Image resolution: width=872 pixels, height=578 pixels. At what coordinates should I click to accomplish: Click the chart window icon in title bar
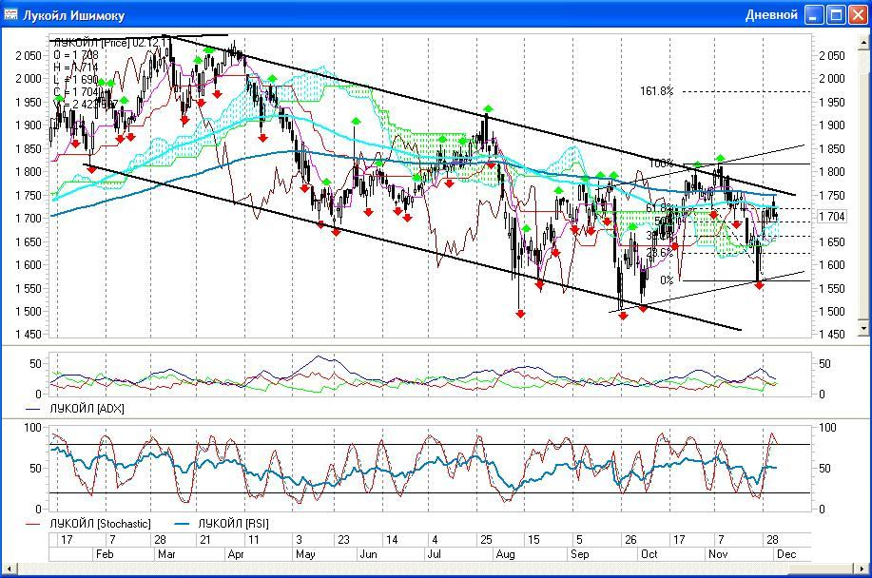11,14
